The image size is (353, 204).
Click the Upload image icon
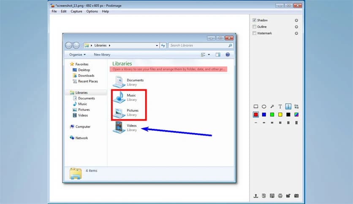(256, 196)
